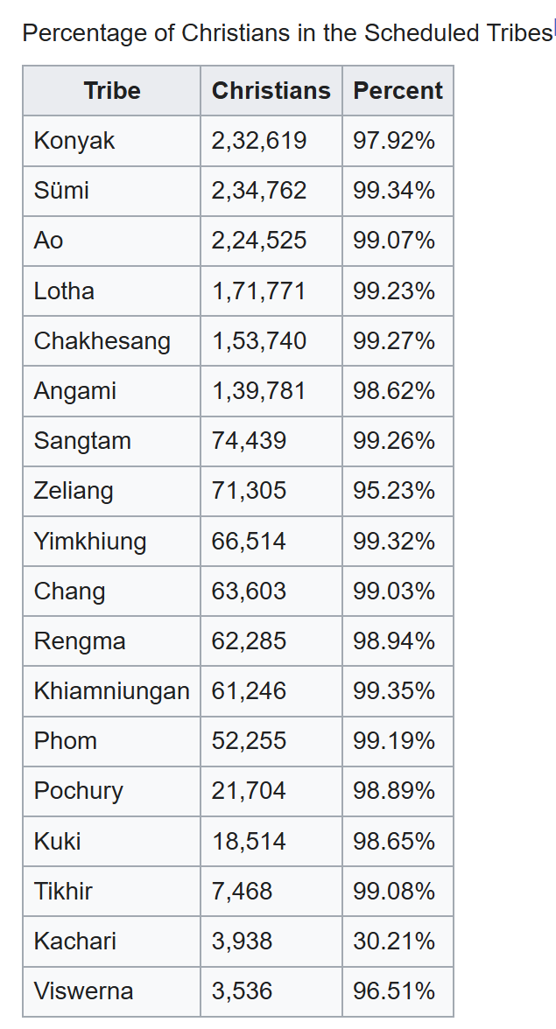Select the Khiamniungan tribe cell
Viewport: 556px width, 1029px height.
111,691
